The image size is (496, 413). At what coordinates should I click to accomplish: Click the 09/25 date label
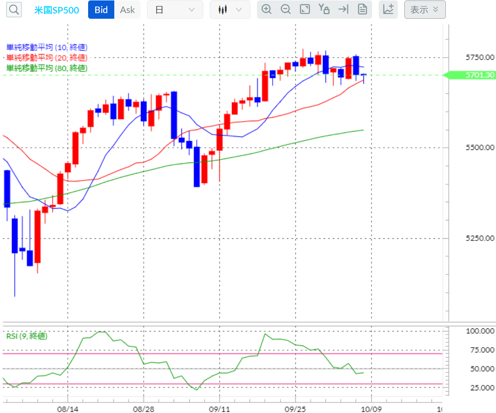[295, 409]
